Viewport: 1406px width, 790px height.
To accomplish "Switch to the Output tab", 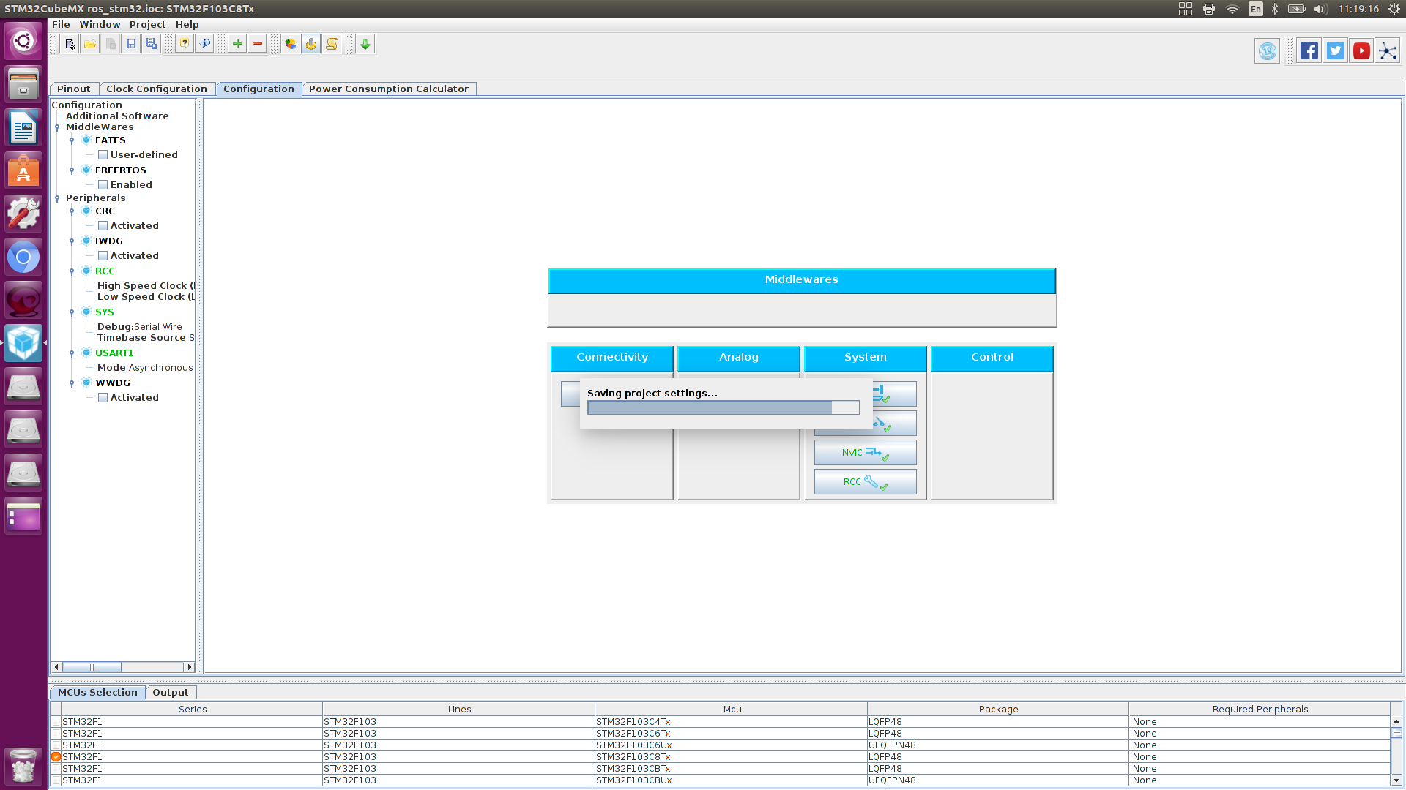I will pyautogui.click(x=170, y=692).
